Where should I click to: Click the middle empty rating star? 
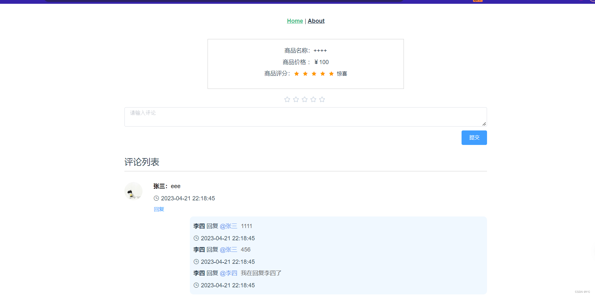tap(305, 100)
